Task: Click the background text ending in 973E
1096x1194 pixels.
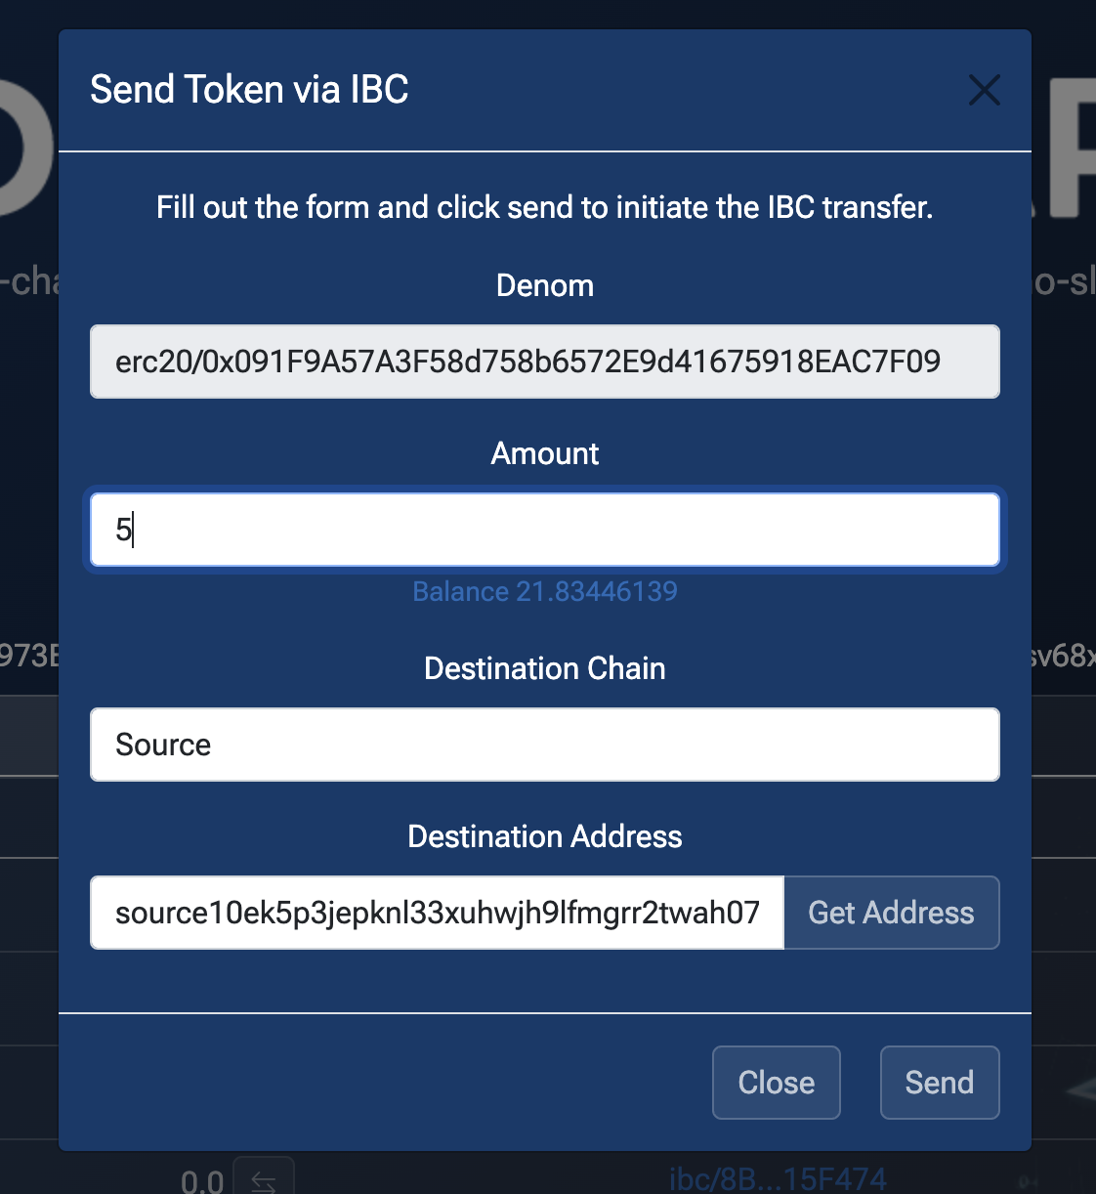Action: (29, 655)
